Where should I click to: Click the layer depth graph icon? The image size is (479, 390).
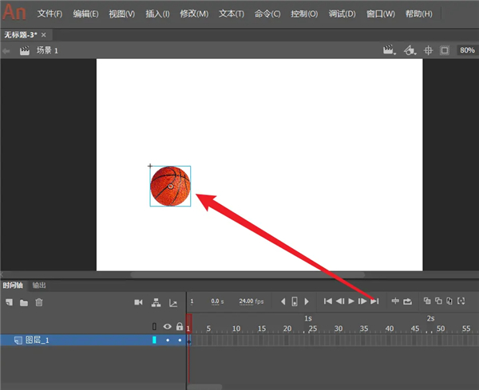click(172, 302)
